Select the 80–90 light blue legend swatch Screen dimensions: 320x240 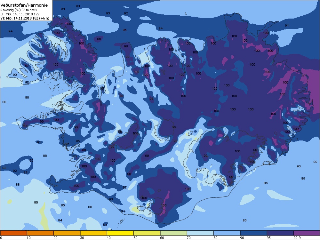[x=227, y=233]
